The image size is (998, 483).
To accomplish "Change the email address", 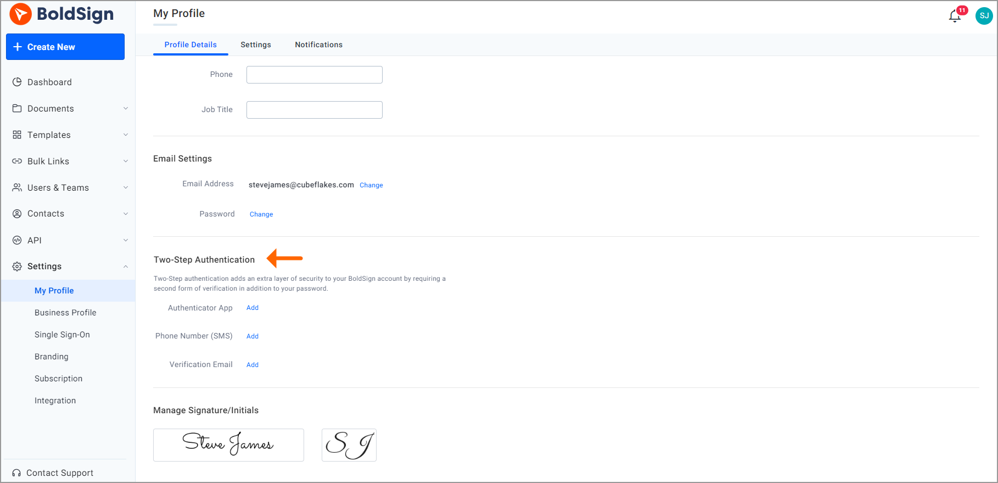I will click(371, 185).
